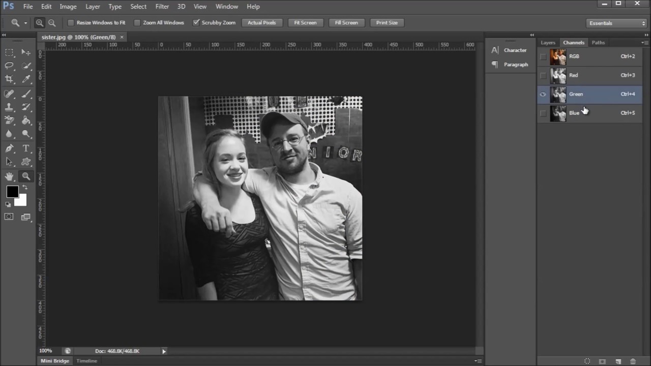Expand the toolbox to double arrows
This screenshot has width=651, height=366.
[x=4, y=35]
